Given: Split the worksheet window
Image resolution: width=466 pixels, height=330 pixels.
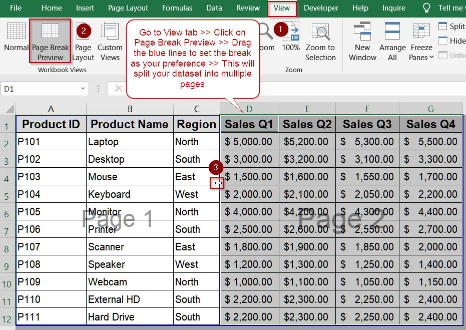Looking at the screenshot, I should (x=451, y=27).
